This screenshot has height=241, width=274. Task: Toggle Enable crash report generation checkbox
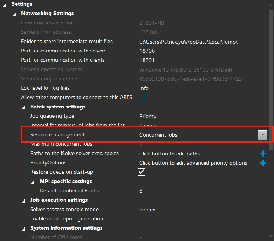point(142,219)
